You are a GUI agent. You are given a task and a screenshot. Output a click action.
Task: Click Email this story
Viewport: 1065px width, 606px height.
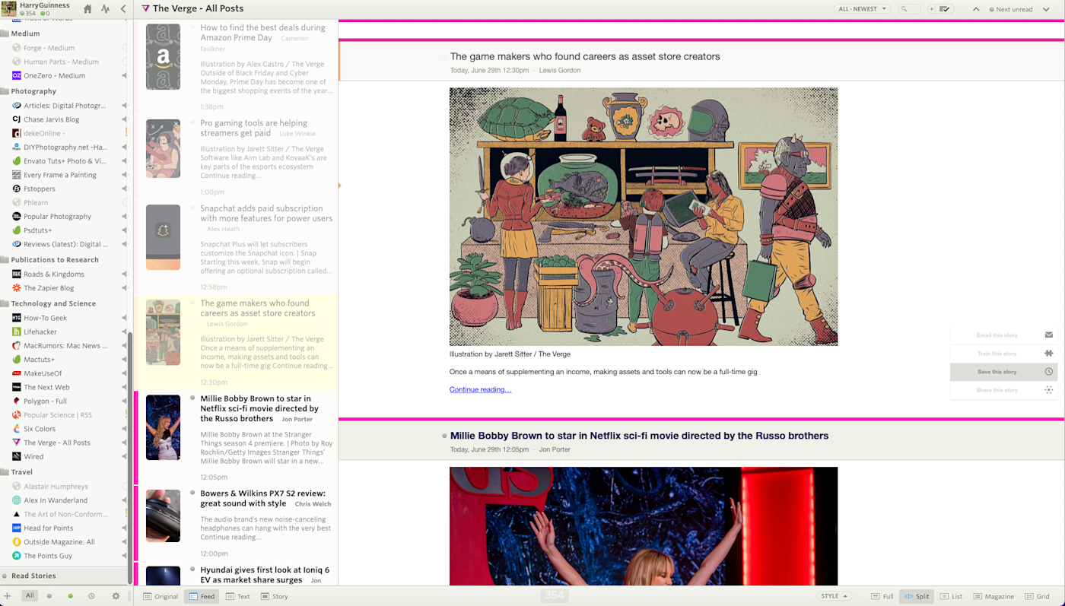click(1005, 335)
